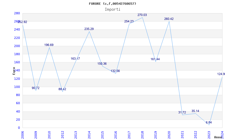Click the 2010 x-axis year label
This screenshot has height=140, width=225.
coord(49,135)
